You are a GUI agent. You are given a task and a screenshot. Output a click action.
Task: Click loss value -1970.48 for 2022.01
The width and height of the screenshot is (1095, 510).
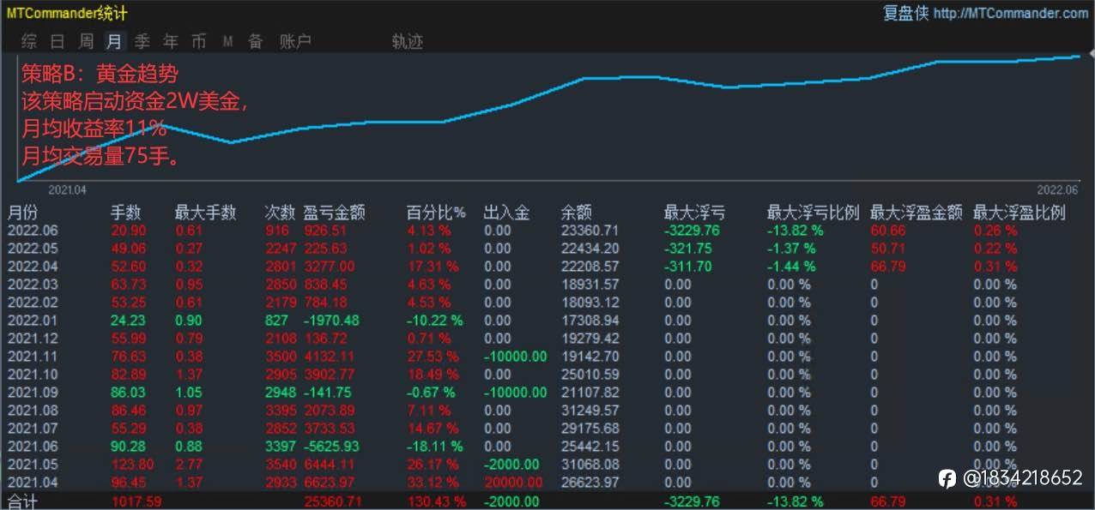331,321
